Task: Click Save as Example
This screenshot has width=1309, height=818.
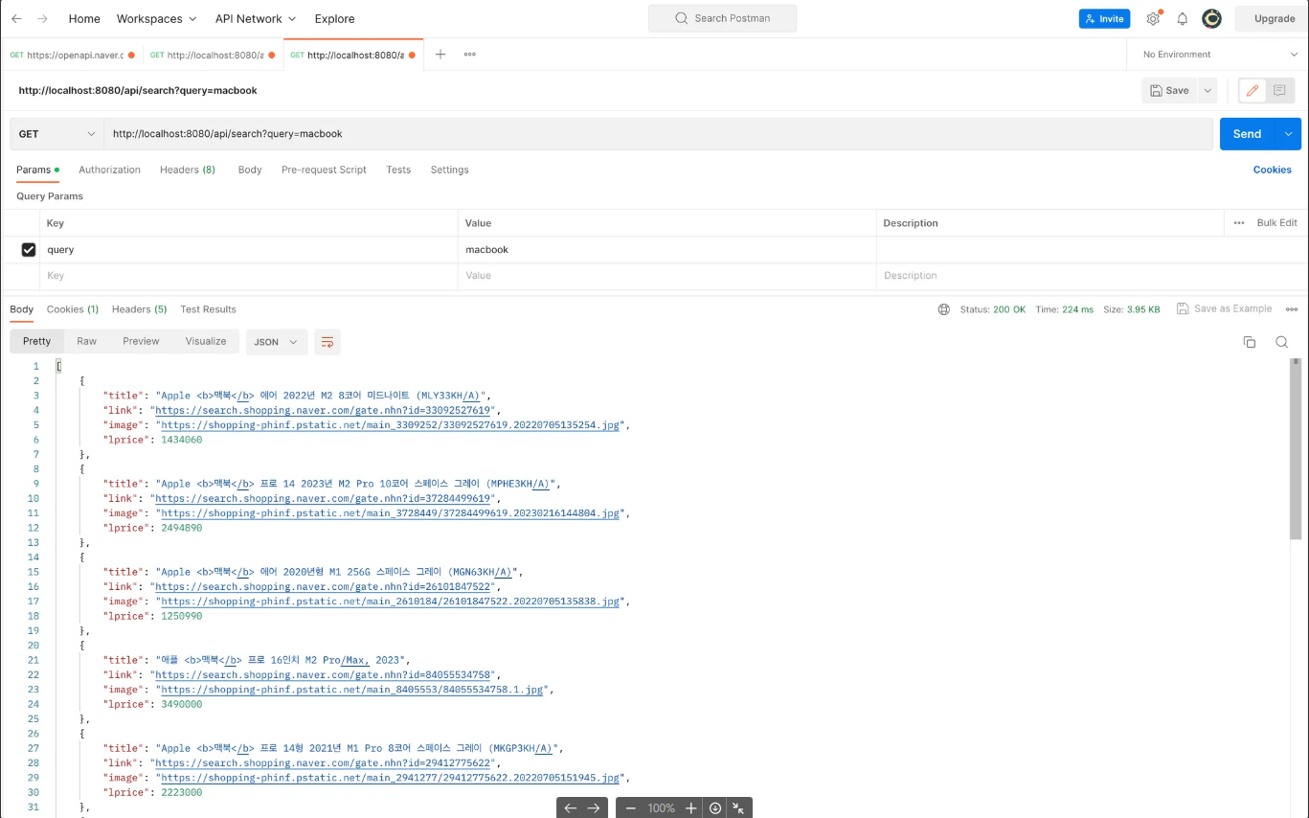Action: [x=1225, y=308]
